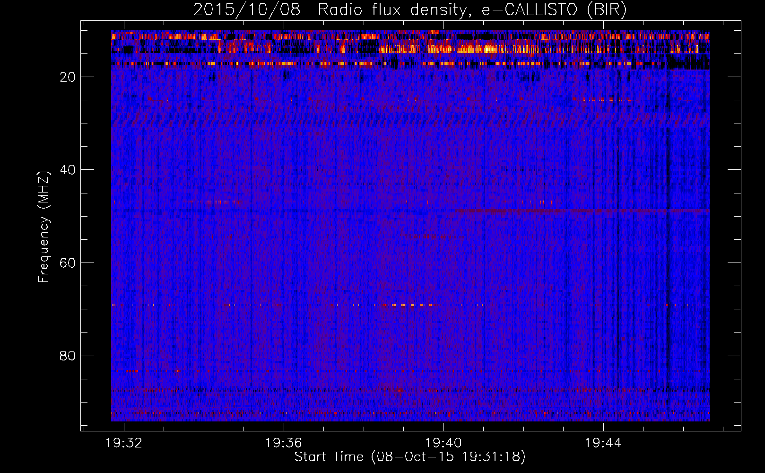Click the black patch at the top-right near 17 MHz
This screenshot has width=765, height=473.
click(688, 62)
